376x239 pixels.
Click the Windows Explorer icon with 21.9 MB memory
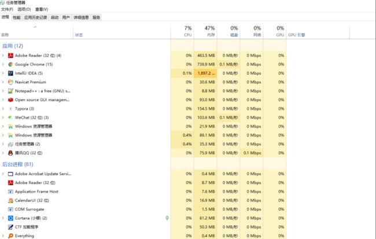point(10,127)
